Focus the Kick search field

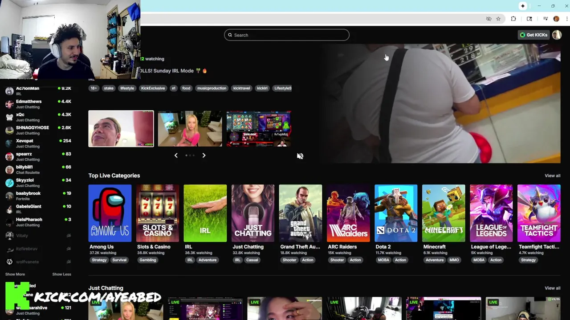(x=287, y=35)
